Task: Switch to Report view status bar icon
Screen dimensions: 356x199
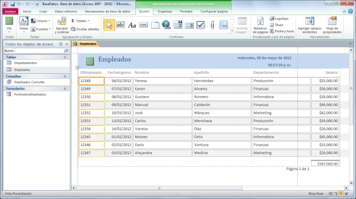Action: (x=330, y=194)
